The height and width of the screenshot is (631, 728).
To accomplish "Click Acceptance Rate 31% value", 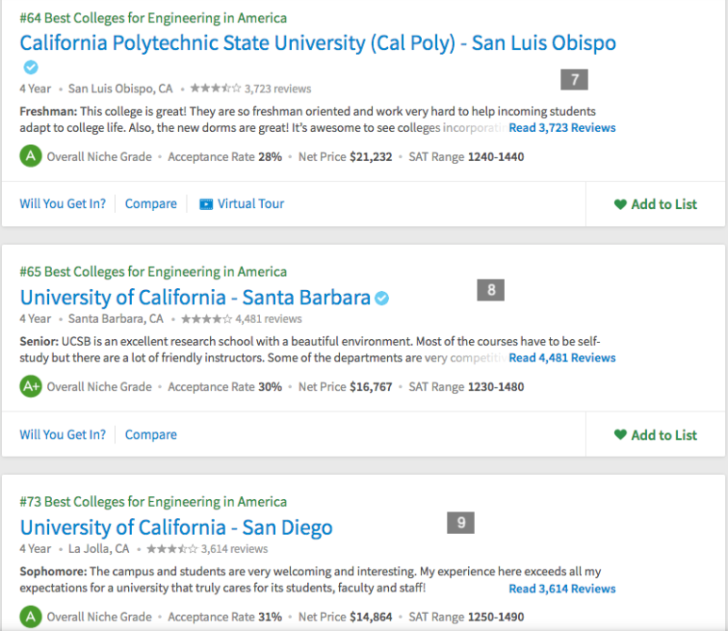I will [x=270, y=617].
